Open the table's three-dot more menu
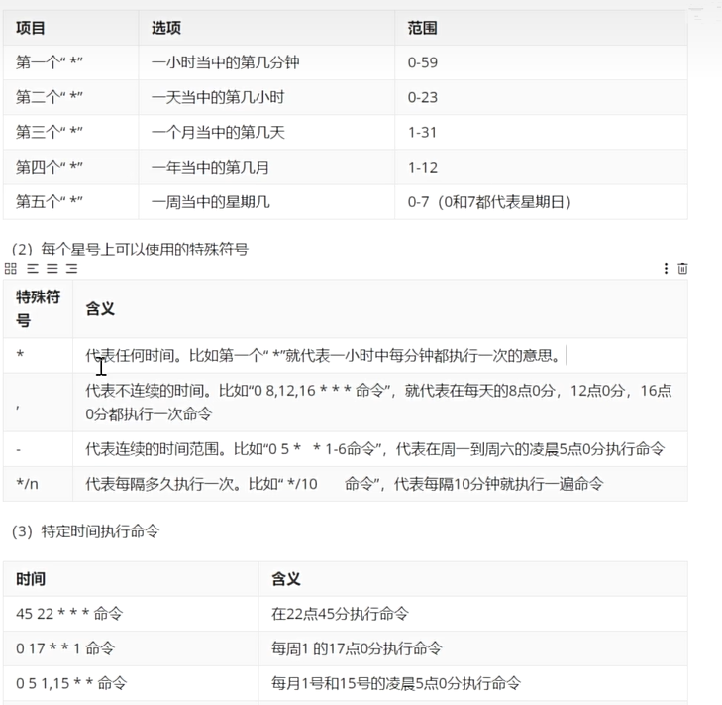Viewport: 722px width, 705px height. pyautogui.click(x=666, y=269)
